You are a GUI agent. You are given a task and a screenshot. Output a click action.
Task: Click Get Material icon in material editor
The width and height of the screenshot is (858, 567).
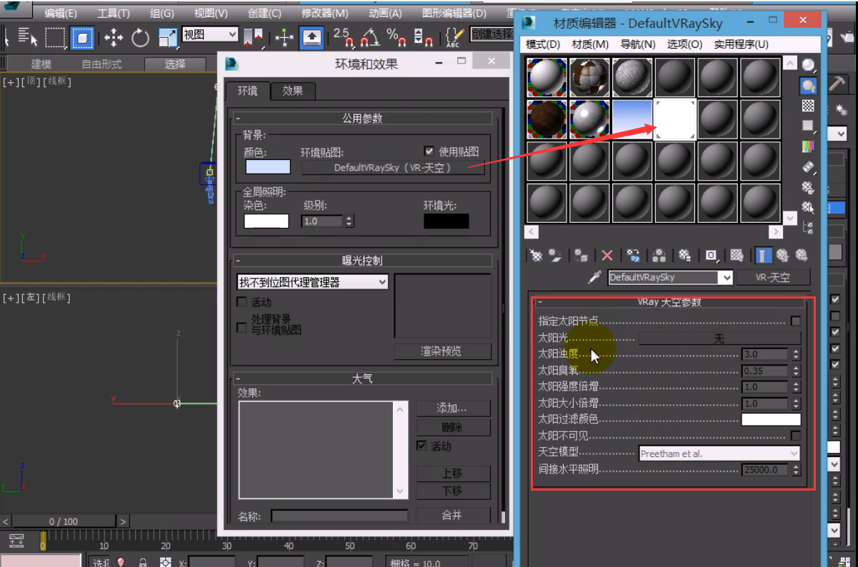[535, 255]
